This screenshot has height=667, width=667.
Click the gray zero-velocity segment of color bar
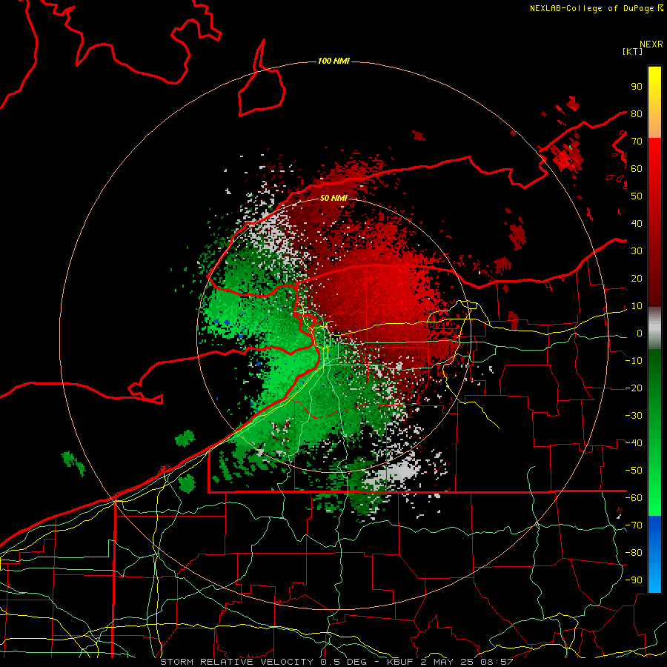pyautogui.click(x=654, y=328)
